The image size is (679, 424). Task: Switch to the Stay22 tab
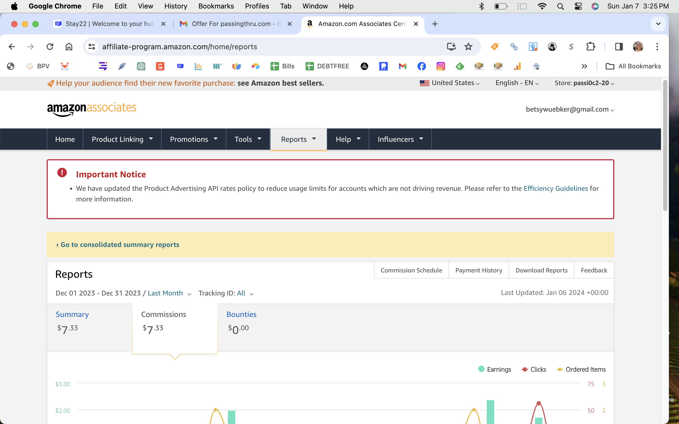coord(110,24)
